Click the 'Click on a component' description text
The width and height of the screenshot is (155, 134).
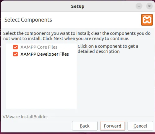(x=108, y=49)
